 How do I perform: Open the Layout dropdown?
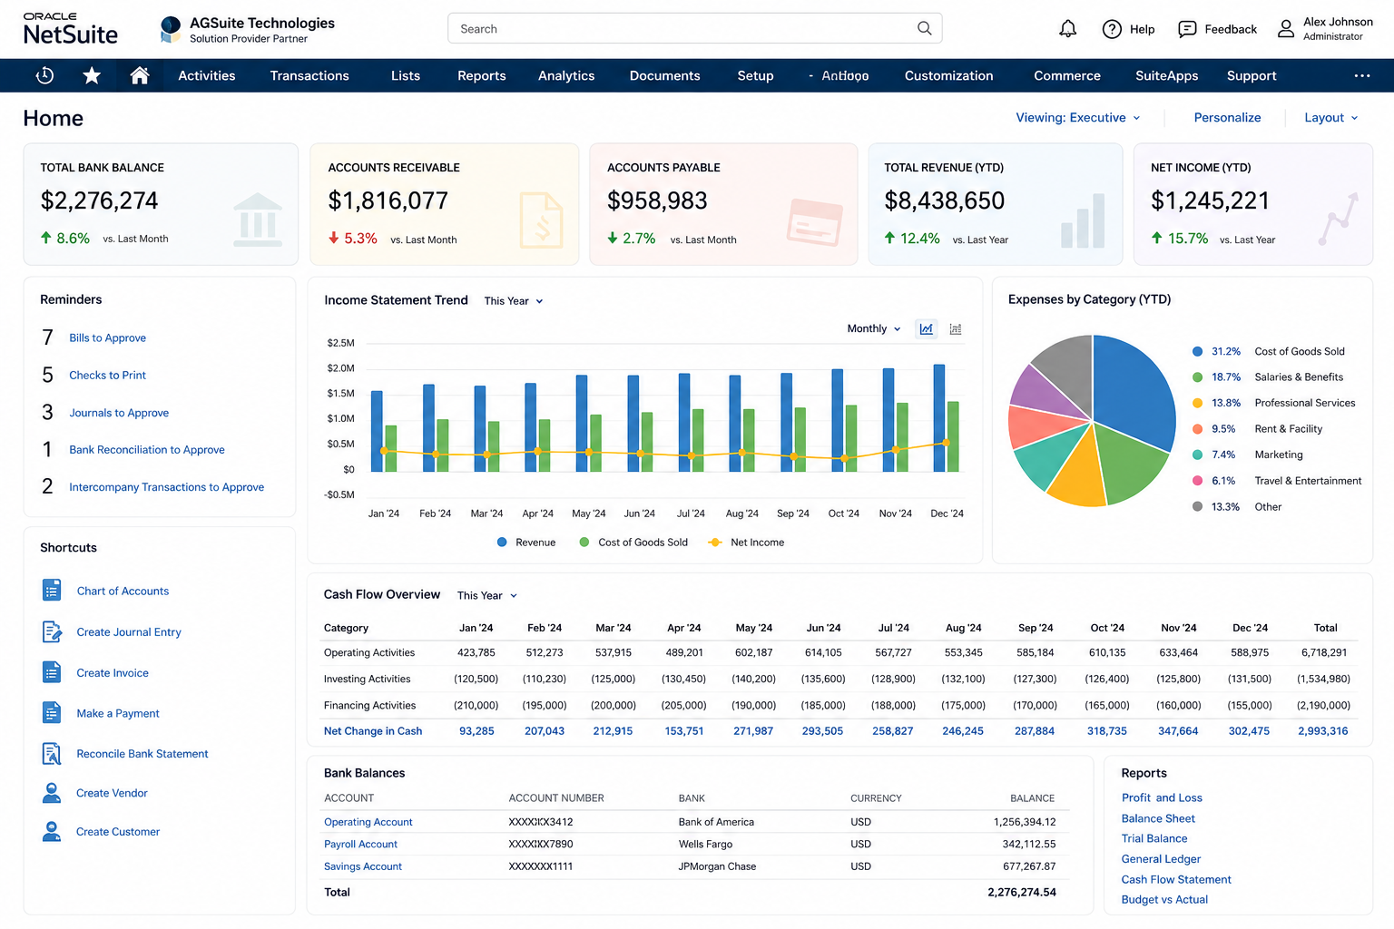1331,118
